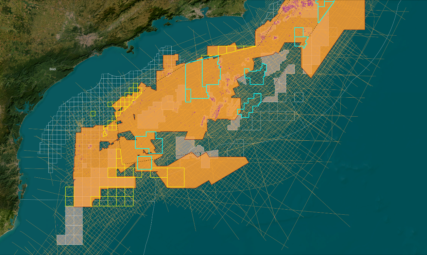Select the small isolated yellow square block
This screenshot has width=427, height=255.
tap(93, 114)
